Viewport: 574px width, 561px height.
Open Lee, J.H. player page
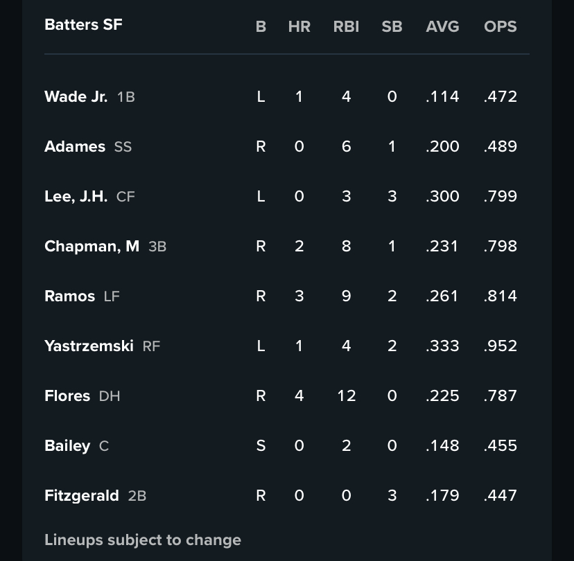76,196
